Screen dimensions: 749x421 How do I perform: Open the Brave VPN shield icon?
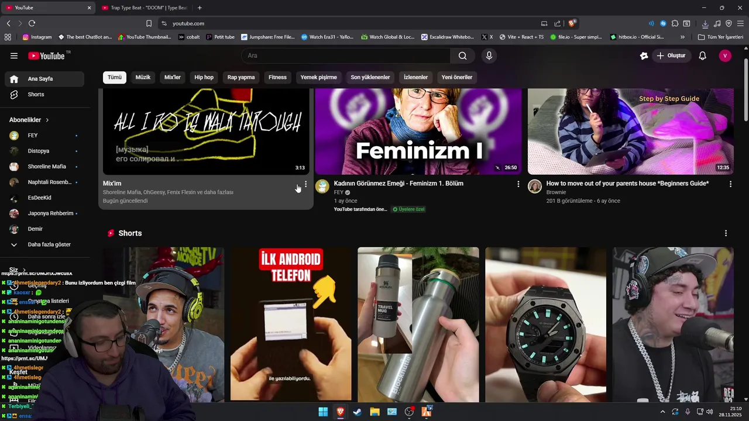tap(729, 23)
